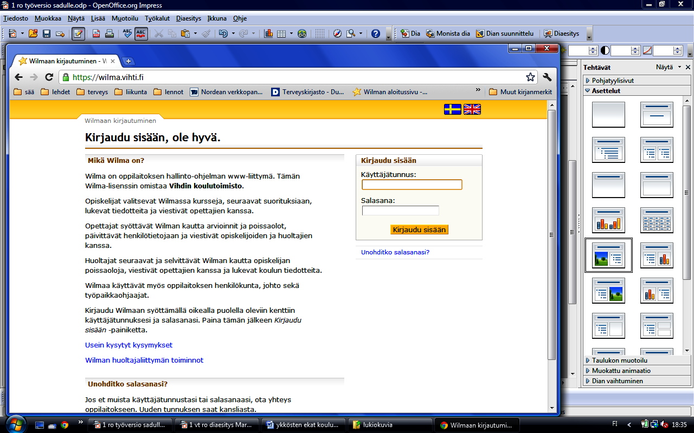Open the Undo history dropdown arrow

pyautogui.click(x=233, y=34)
